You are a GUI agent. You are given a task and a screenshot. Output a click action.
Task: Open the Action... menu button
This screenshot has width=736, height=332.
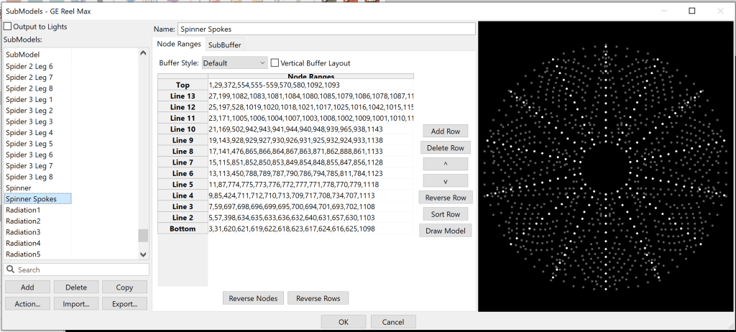point(27,303)
